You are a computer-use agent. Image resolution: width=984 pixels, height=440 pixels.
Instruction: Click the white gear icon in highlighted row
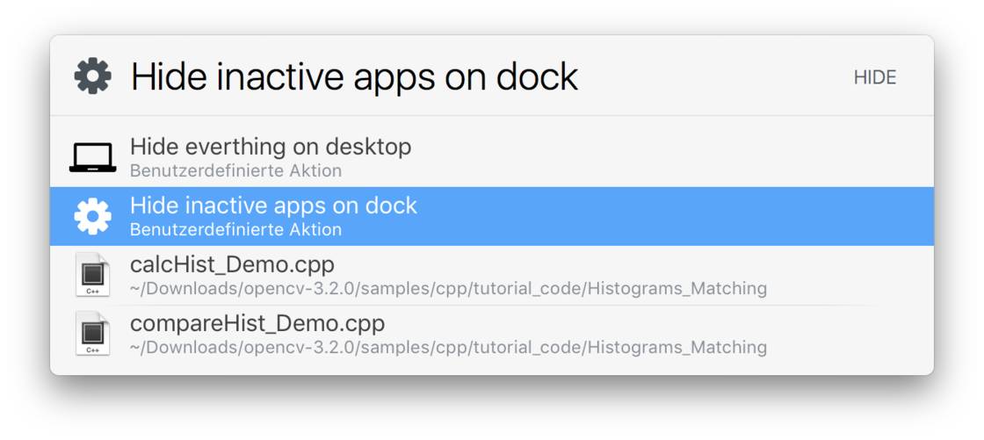(92, 216)
